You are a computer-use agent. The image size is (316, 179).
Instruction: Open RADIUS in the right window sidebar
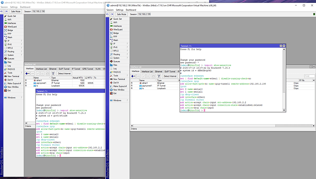[117, 72]
